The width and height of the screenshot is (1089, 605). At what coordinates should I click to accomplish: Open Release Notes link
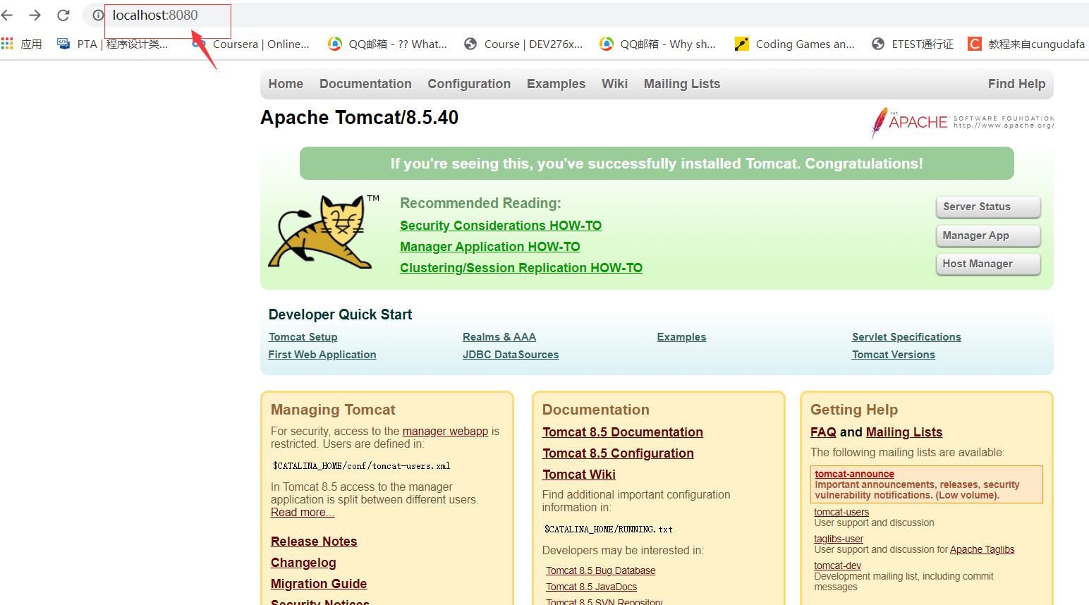314,542
